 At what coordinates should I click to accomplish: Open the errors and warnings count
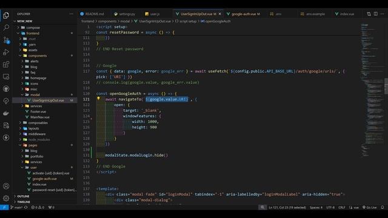(x=38, y=207)
